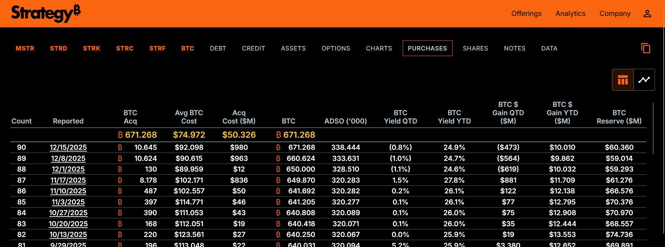Switch to table view icon
Screen dimensions: 665x247
[x=623, y=80]
